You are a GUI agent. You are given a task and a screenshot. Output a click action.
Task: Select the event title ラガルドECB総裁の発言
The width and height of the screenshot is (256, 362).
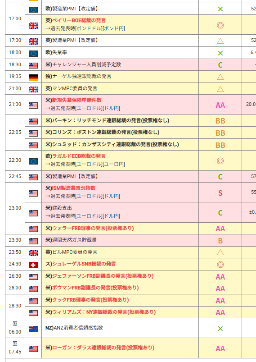tap(79, 156)
